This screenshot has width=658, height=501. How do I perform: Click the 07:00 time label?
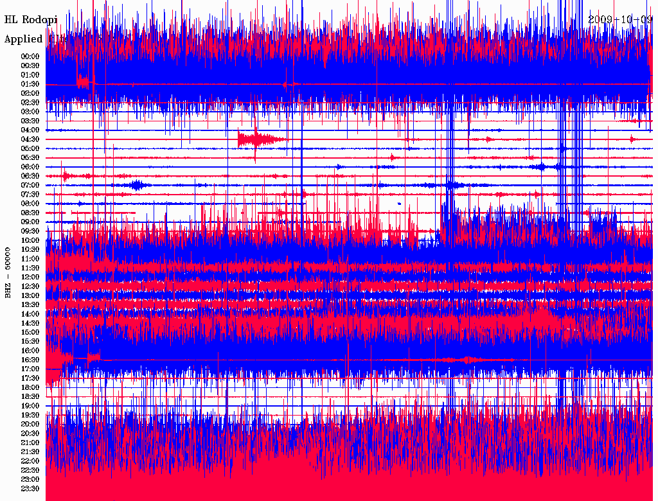pyautogui.click(x=30, y=186)
